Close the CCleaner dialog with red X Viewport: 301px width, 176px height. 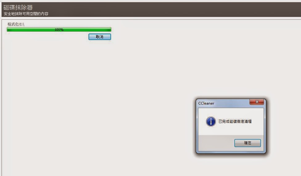point(257,102)
